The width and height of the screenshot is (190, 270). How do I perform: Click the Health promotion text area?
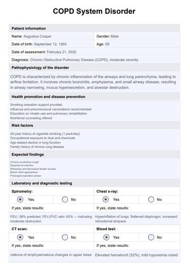point(95,111)
